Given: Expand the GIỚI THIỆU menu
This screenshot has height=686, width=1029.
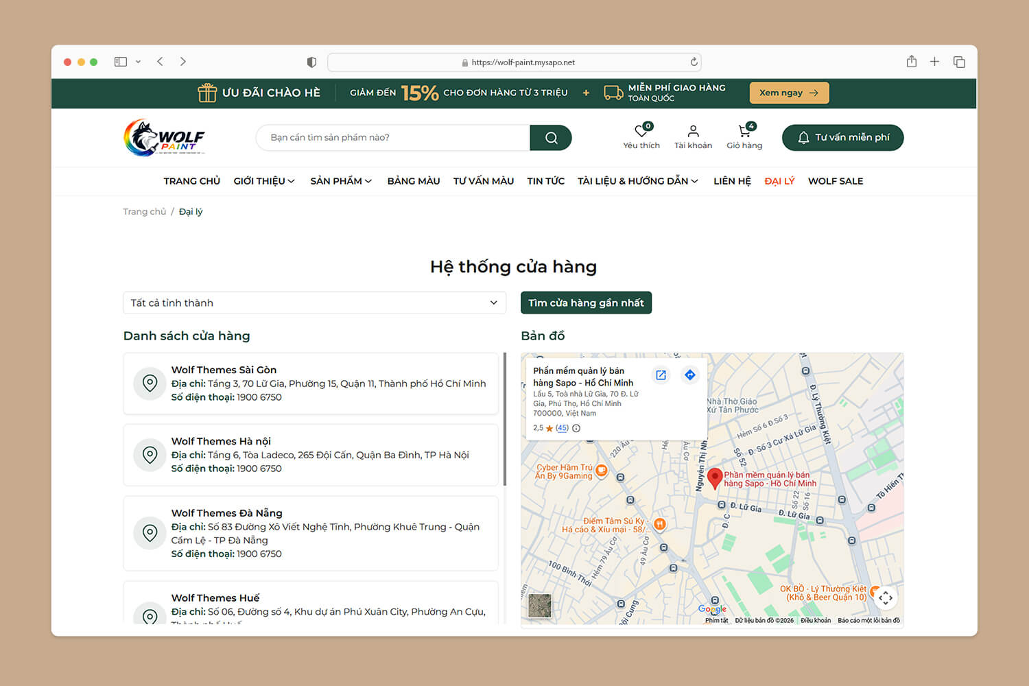Looking at the screenshot, I should 264,181.
